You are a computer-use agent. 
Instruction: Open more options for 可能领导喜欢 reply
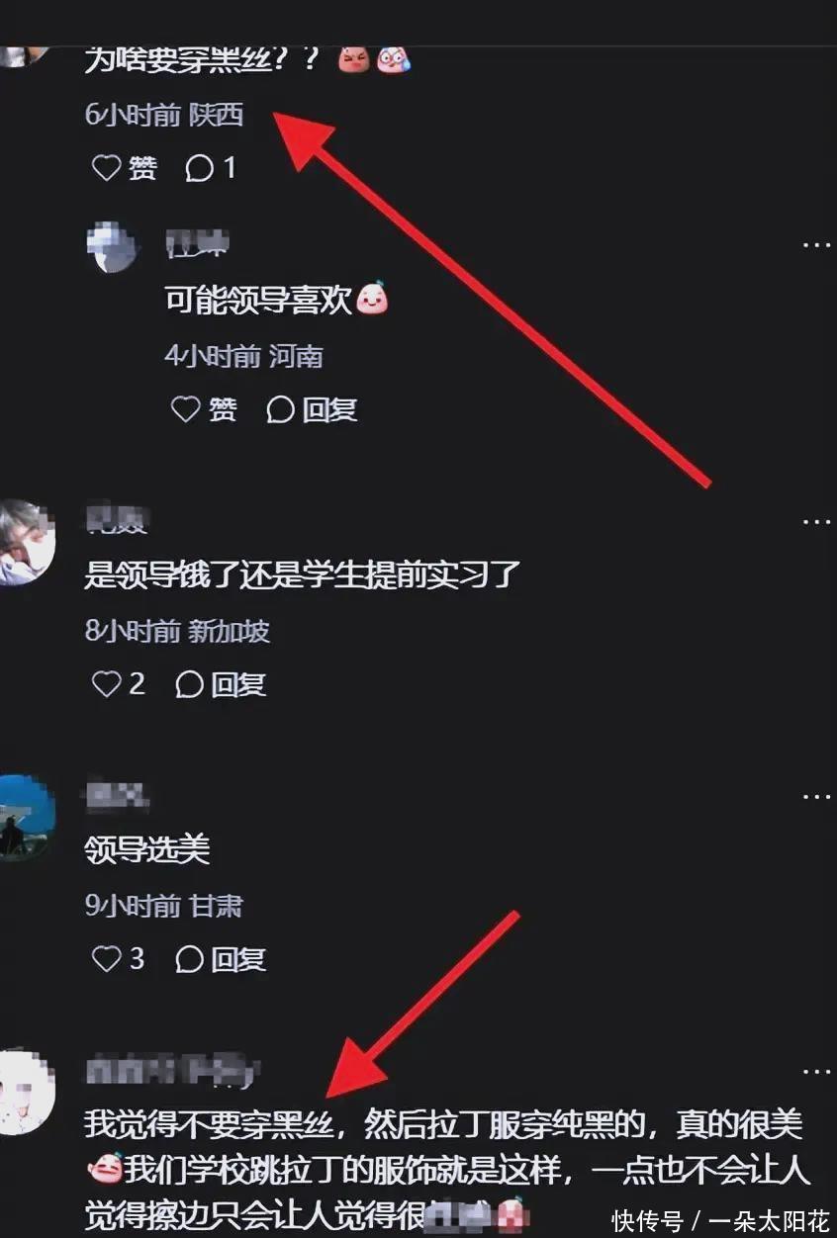click(x=816, y=244)
